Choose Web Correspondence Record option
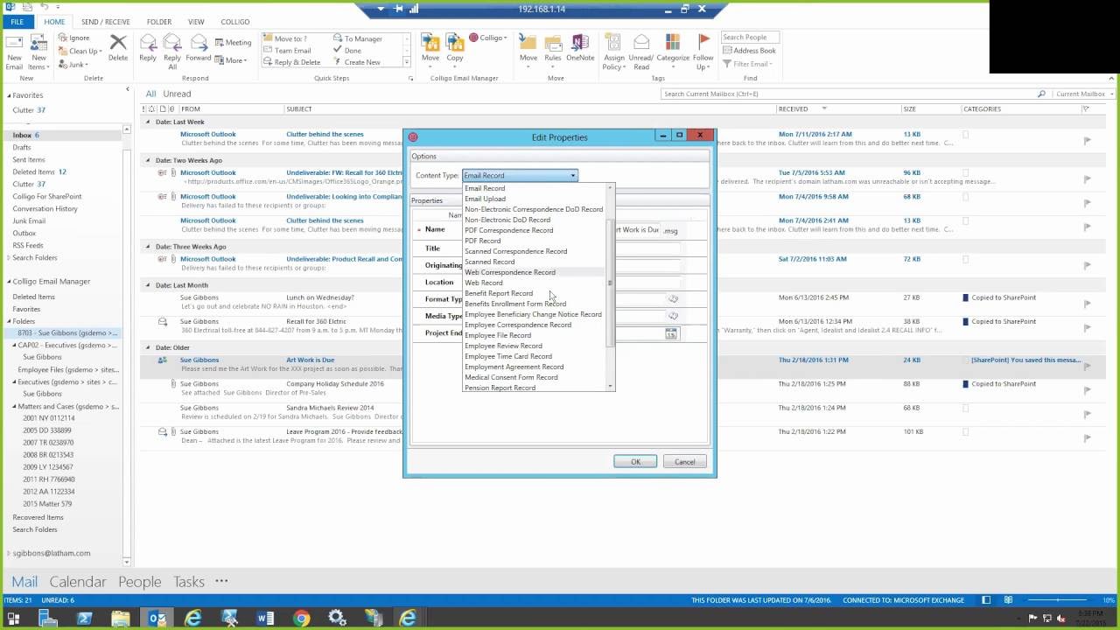The image size is (1120, 630). (x=510, y=272)
